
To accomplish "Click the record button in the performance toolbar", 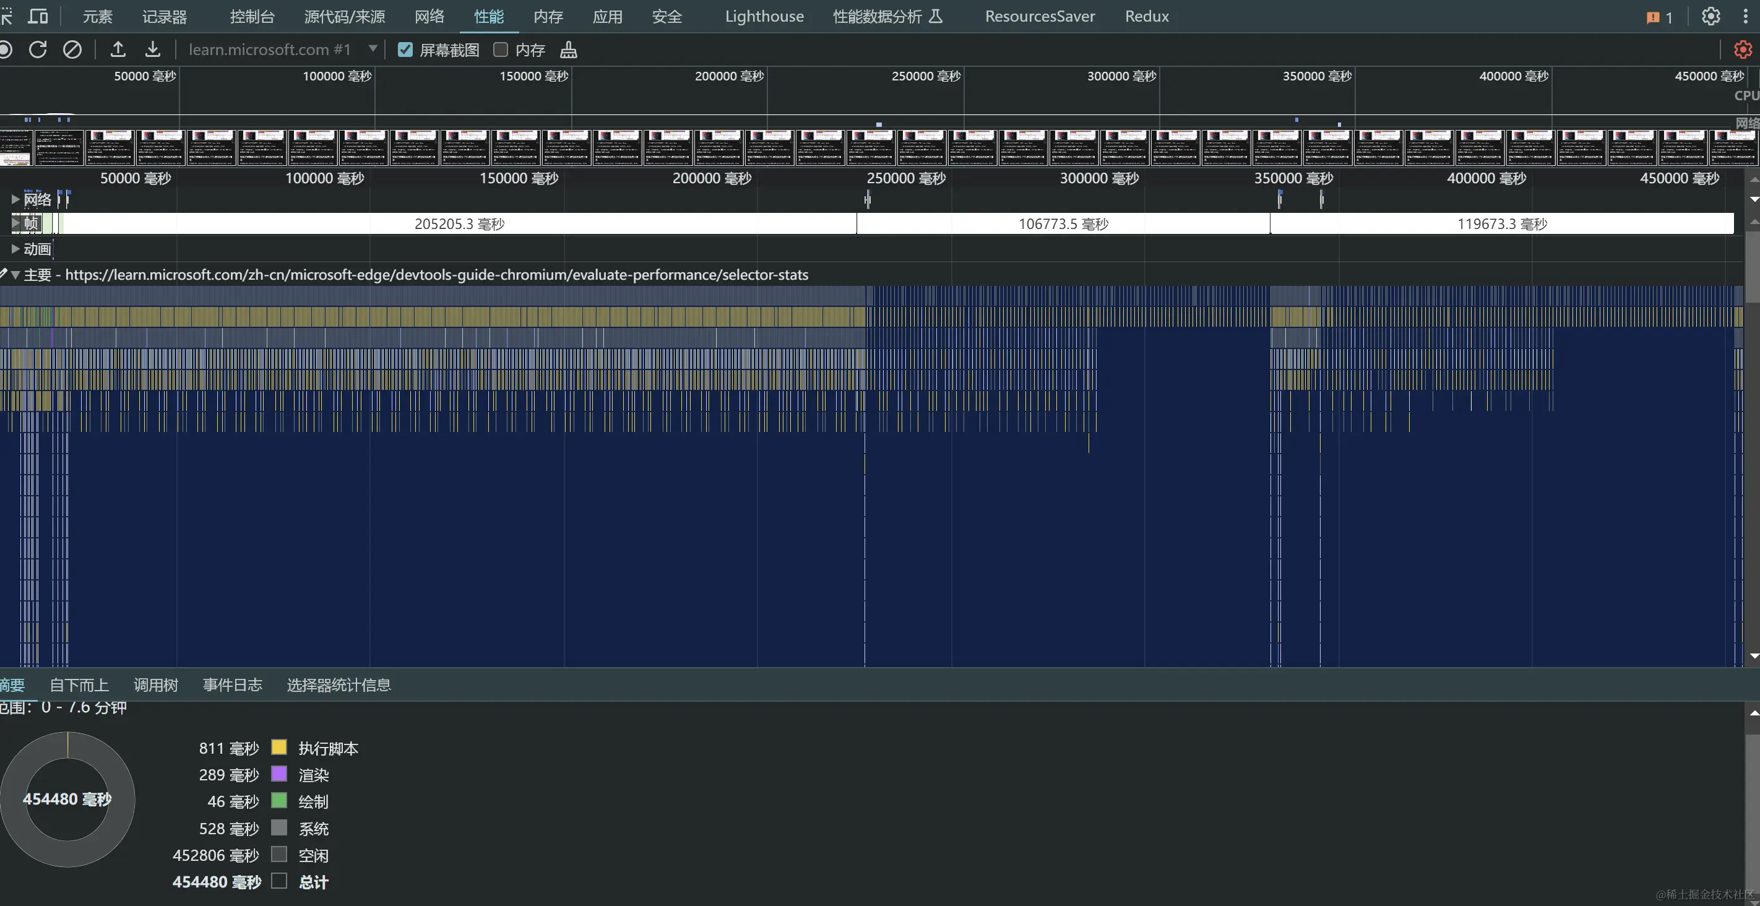I will coord(6,50).
